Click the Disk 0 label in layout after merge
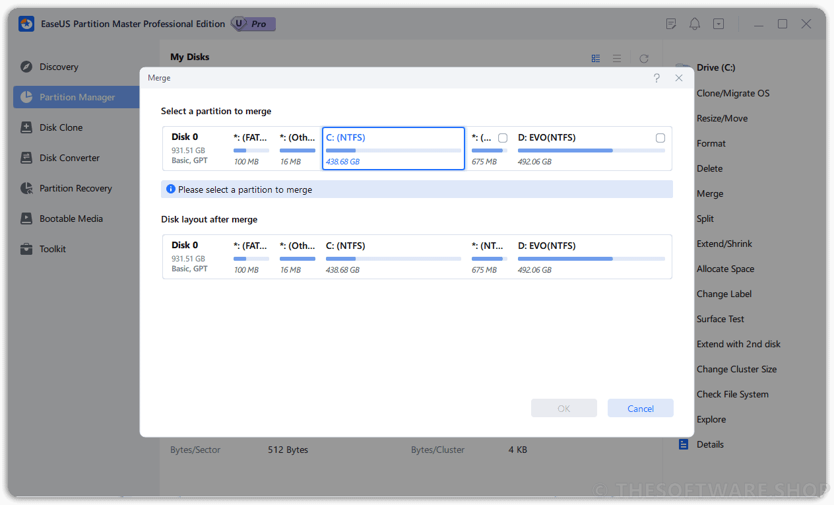Image resolution: width=834 pixels, height=505 pixels. 185,246
